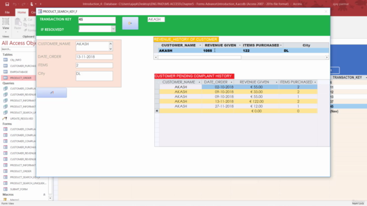Click the Save icon in the Quick Access Toolbar
This screenshot has width=367, height=206.
click(7, 4)
